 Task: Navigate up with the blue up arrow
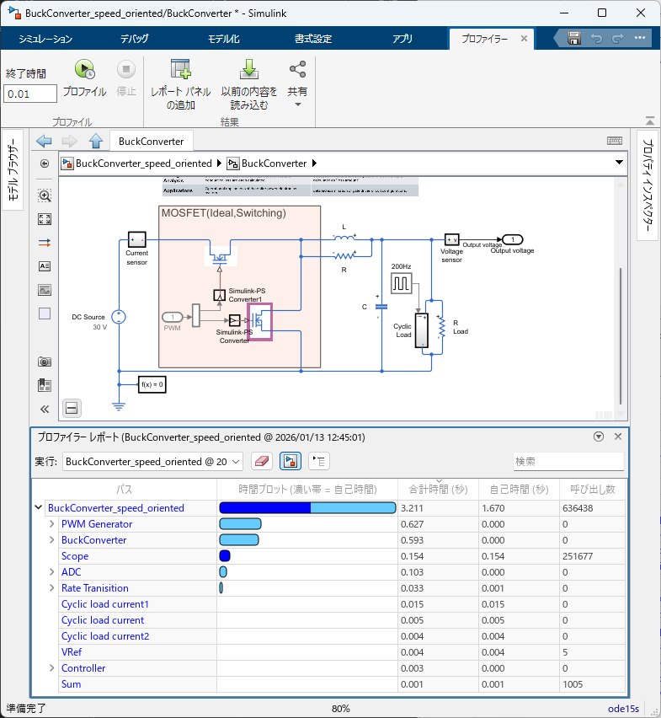pyautogui.click(x=95, y=141)
